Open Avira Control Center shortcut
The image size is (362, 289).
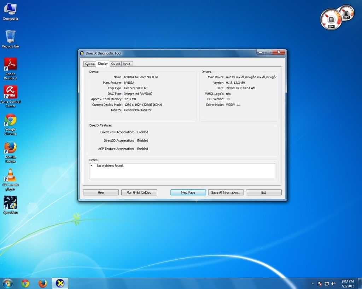[10, 96]
